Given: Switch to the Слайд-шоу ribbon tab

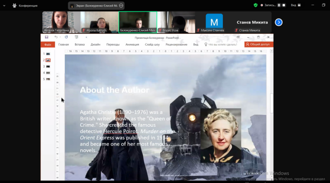Looking at the screenshot, I should pos(152,44).
